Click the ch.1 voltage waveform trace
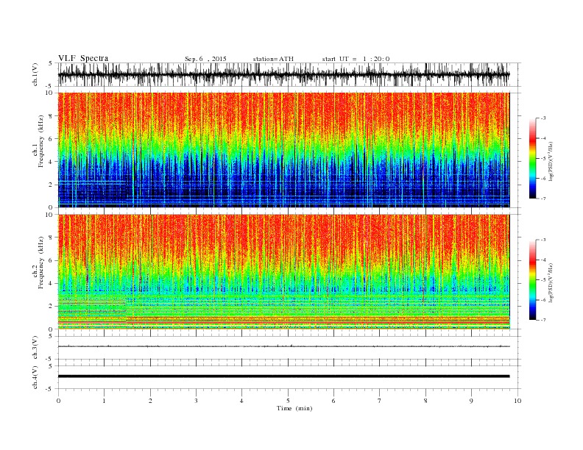 tap(283, 74)
